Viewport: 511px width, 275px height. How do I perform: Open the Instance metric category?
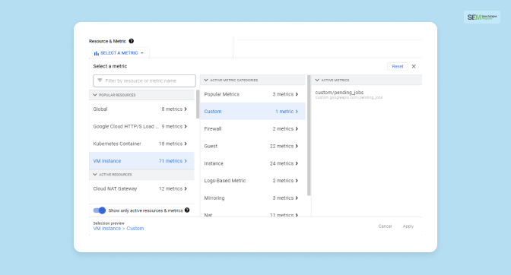click(252, 163)
